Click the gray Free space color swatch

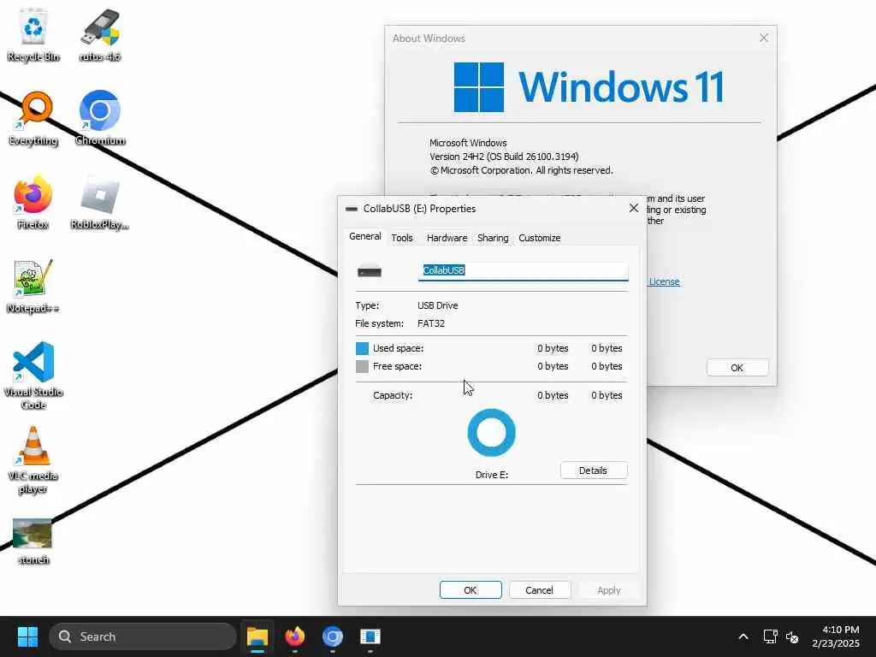pos(362,366)
